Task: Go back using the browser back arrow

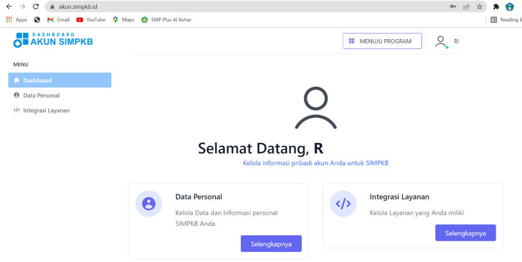Action: [x=8, y=7]
